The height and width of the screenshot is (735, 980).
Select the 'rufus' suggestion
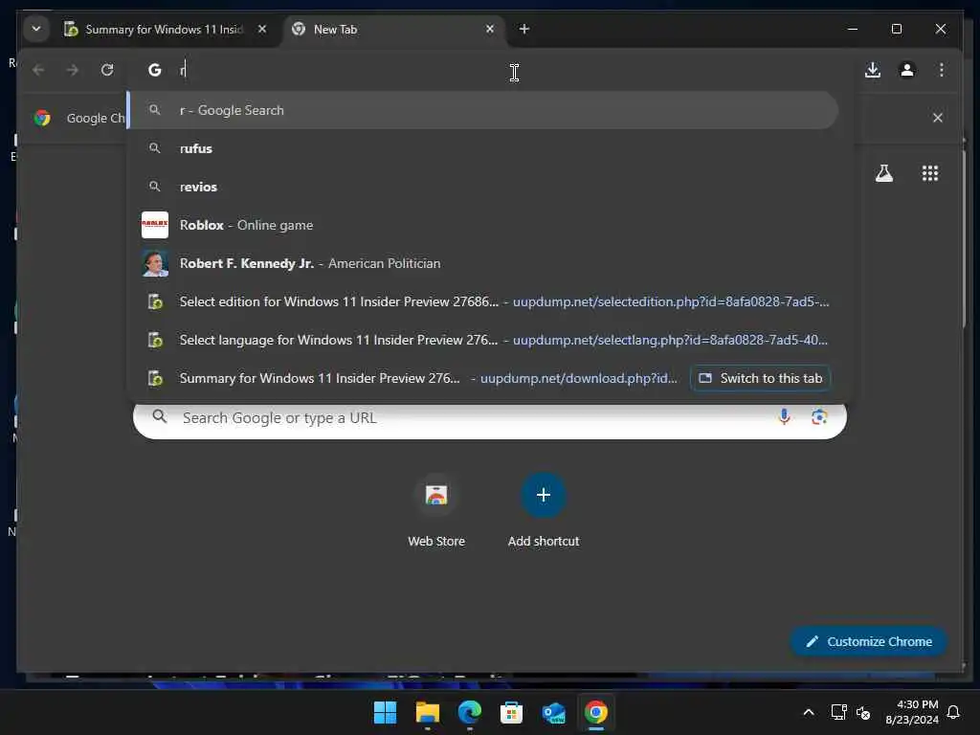click(482, 148)
